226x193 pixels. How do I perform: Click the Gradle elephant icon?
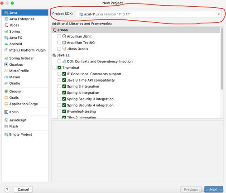click(x=6, y=83)
